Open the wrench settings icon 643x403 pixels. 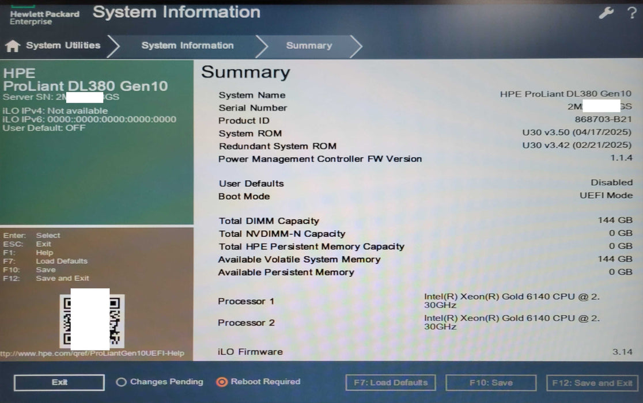pyautogui.click(x=606, y=13)
